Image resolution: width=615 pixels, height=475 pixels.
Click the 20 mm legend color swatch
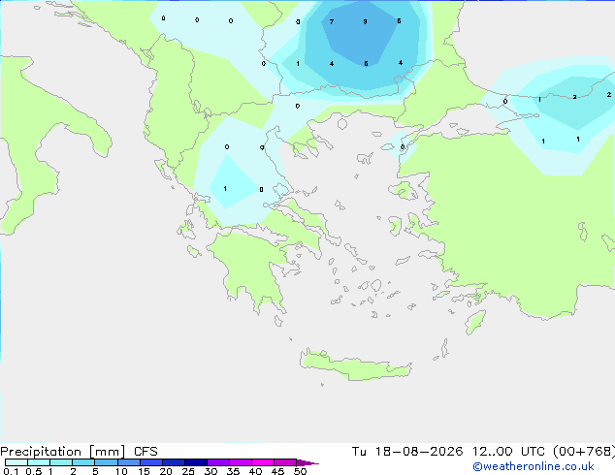point(173,462)
